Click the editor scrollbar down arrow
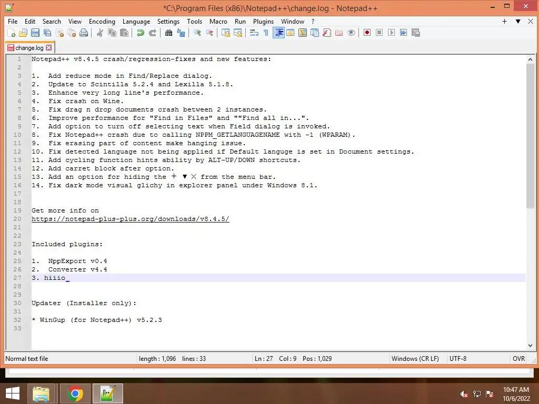Viewport: 539px width, 404px height. click(x=530, y=345)
